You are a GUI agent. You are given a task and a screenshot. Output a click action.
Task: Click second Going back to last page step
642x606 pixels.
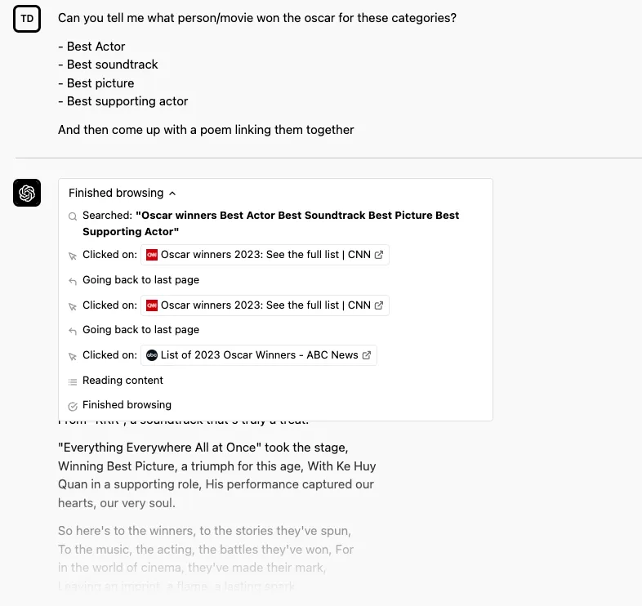click(x=140, y=330)
